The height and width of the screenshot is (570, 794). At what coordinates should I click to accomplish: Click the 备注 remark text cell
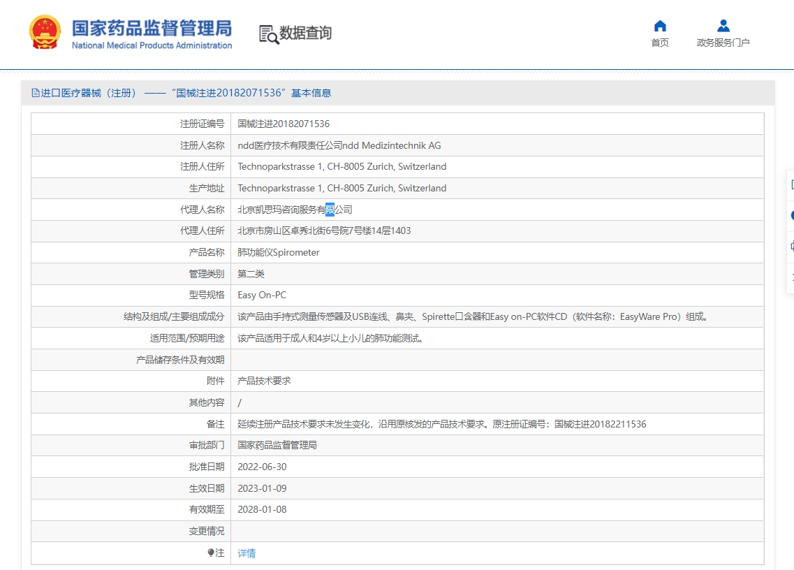point(442,423)
